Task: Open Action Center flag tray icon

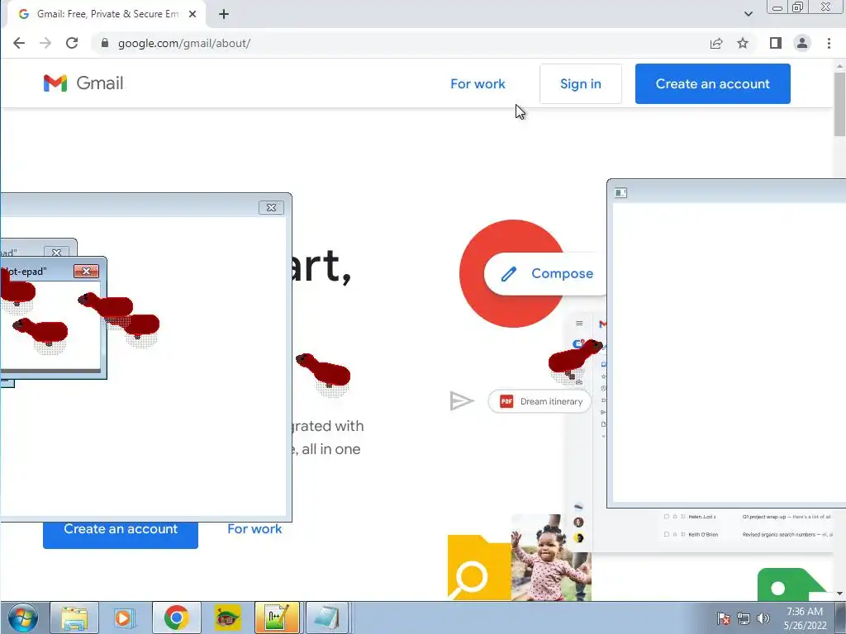Action: [724, 618]
